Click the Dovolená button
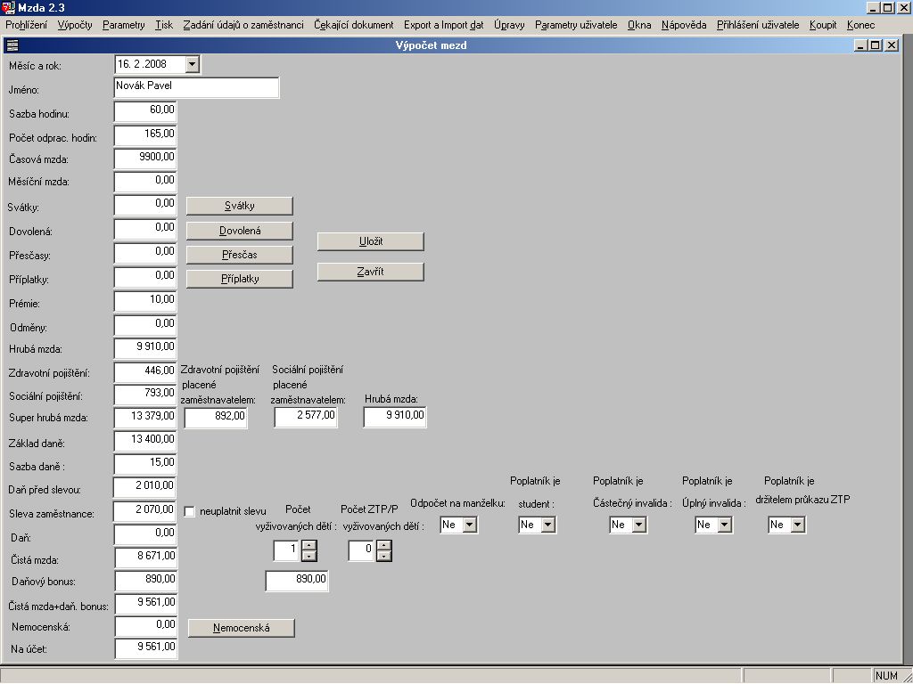The width and height of the screenshot is (913, 684). pos(239,231)
